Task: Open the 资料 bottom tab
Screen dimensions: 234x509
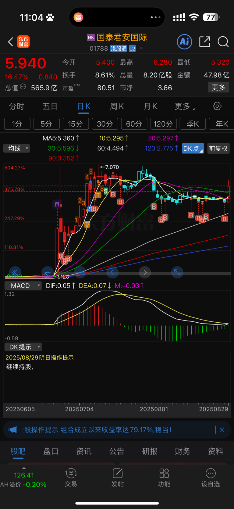Action: coord(215,451)
